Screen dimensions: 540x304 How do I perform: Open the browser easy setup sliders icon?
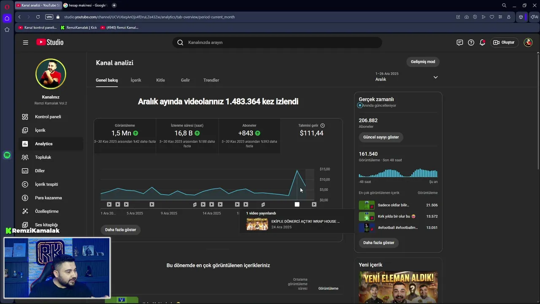coord(500,17)
